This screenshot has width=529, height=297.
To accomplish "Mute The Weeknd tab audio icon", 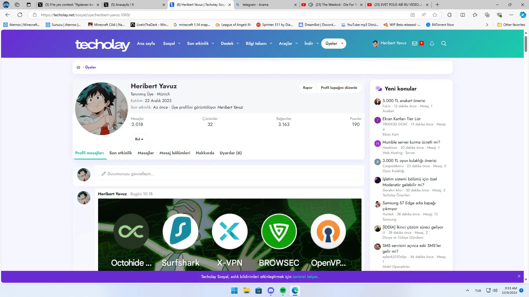I will [x=311, y=5].
